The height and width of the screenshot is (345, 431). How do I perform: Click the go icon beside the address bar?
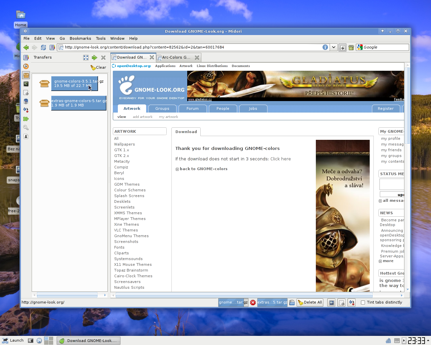point(342,48)
